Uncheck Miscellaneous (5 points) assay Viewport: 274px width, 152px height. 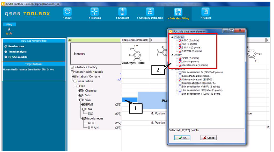tap(180, 65)
